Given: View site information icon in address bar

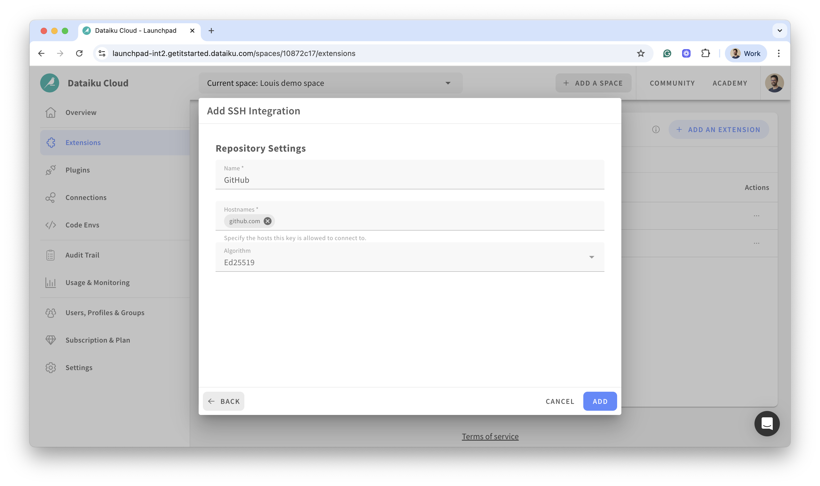Looking at the screenshot, I should pos(102,53).
